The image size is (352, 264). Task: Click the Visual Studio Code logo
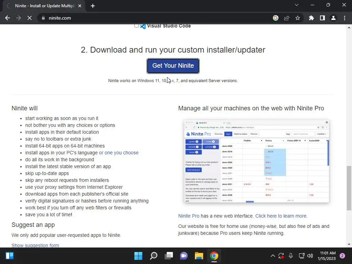tap(143, 26)
